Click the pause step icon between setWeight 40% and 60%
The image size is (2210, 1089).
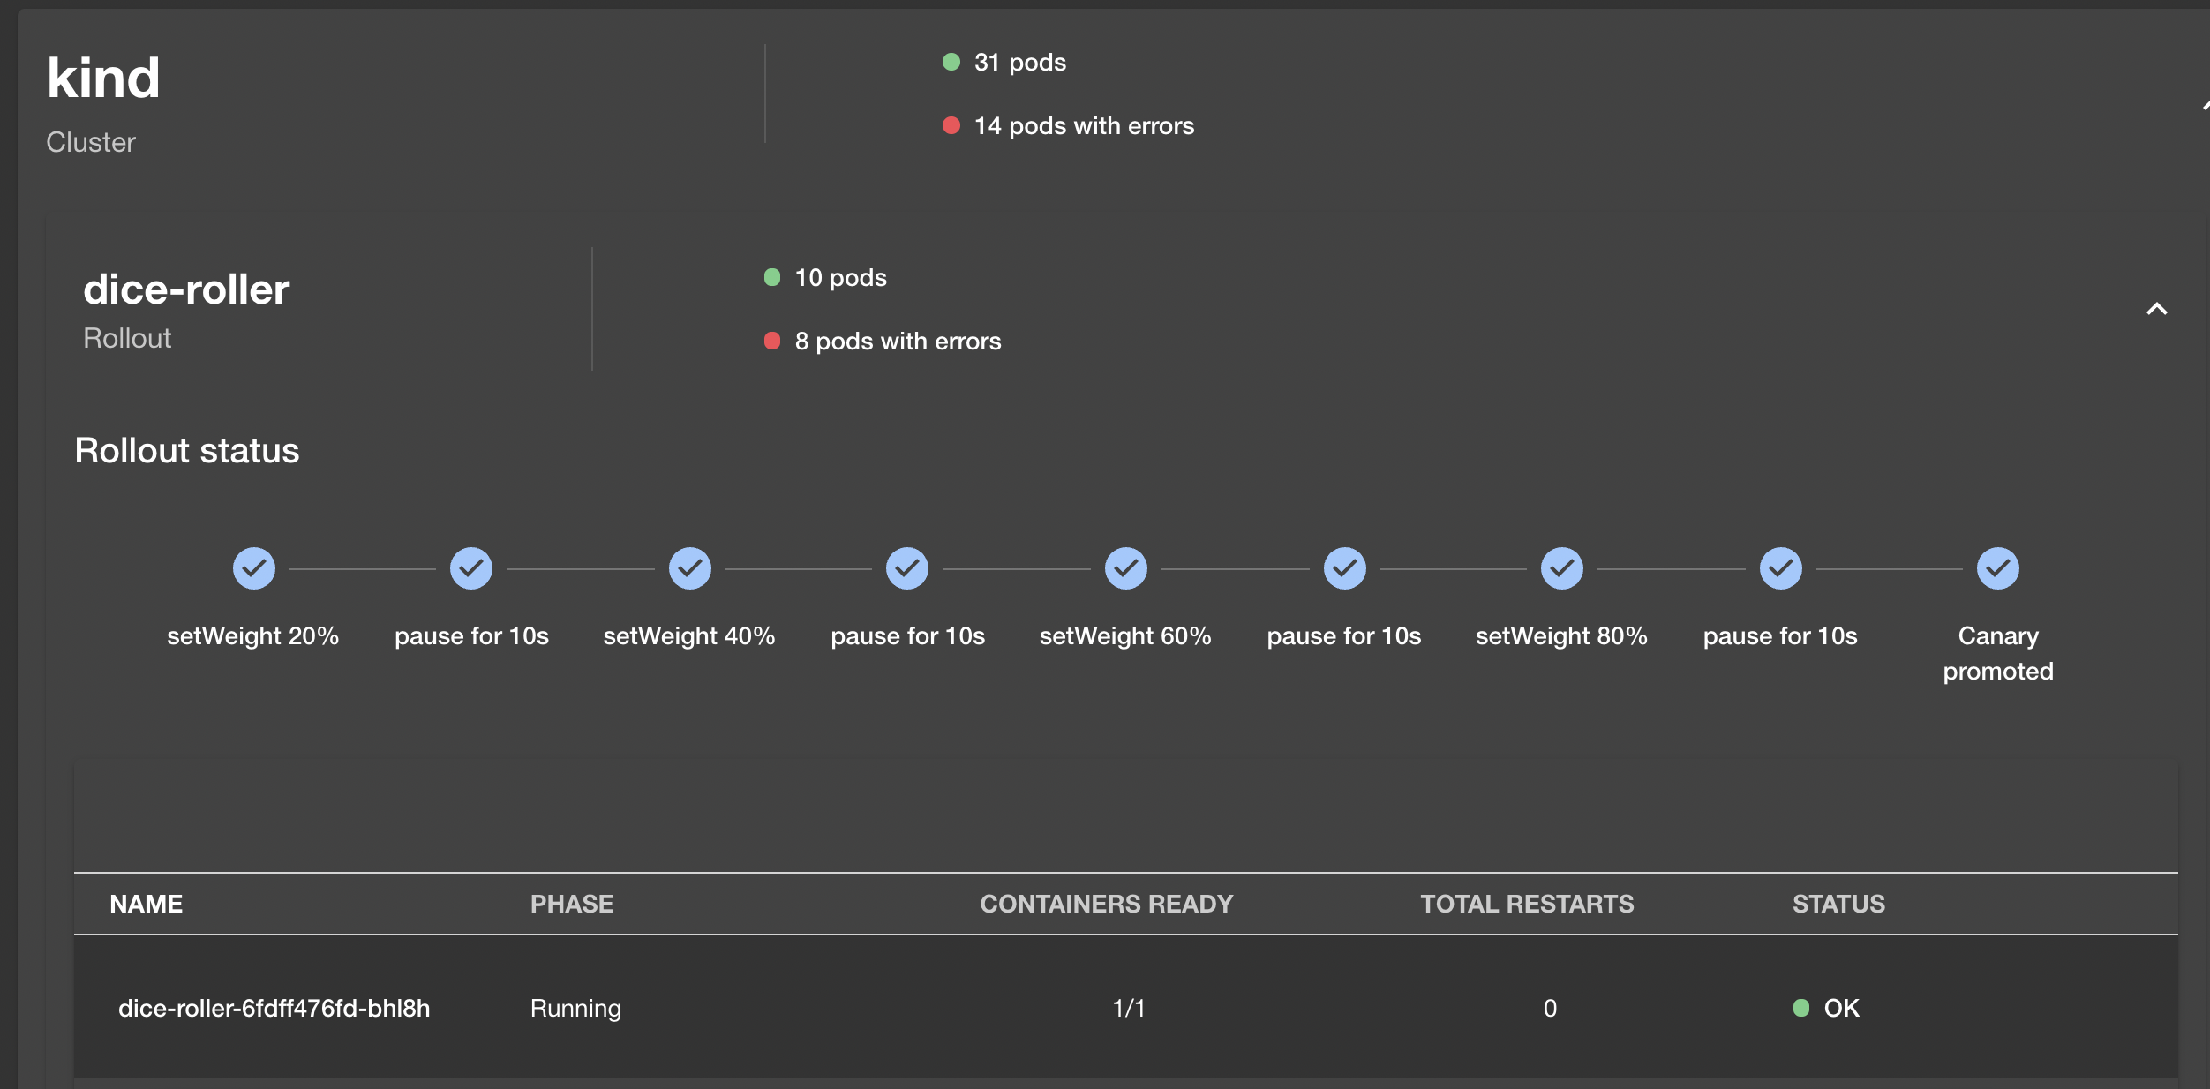coord(907,567)
